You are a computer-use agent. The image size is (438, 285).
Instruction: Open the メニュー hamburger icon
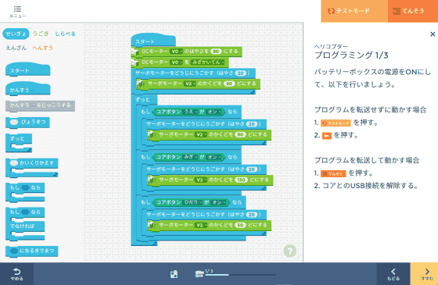tap(17, 9)
